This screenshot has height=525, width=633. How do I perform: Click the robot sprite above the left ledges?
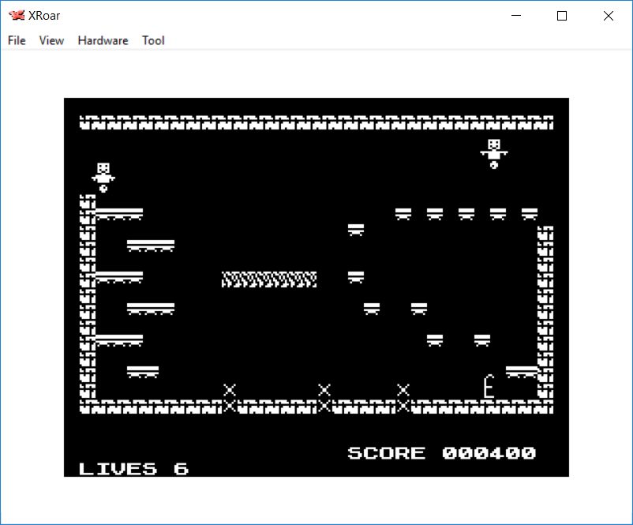click(103, 177)
